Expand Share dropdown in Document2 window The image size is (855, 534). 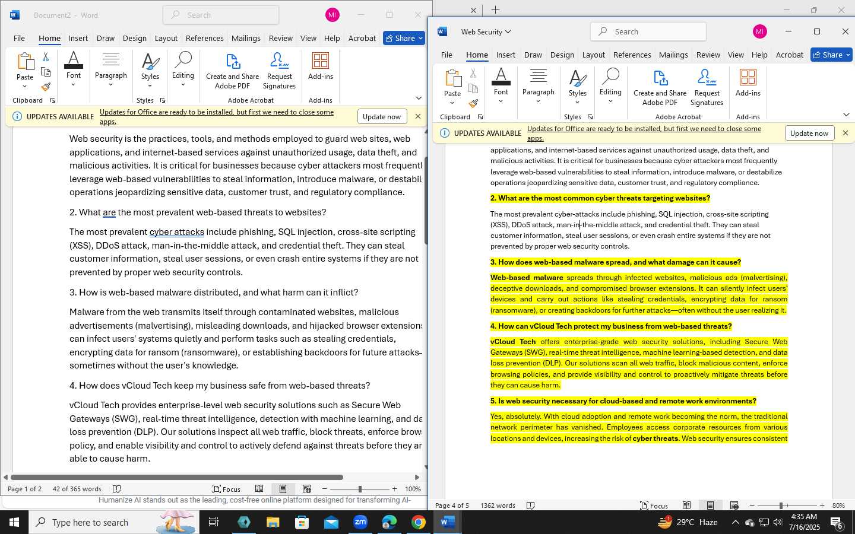(420, 38)
